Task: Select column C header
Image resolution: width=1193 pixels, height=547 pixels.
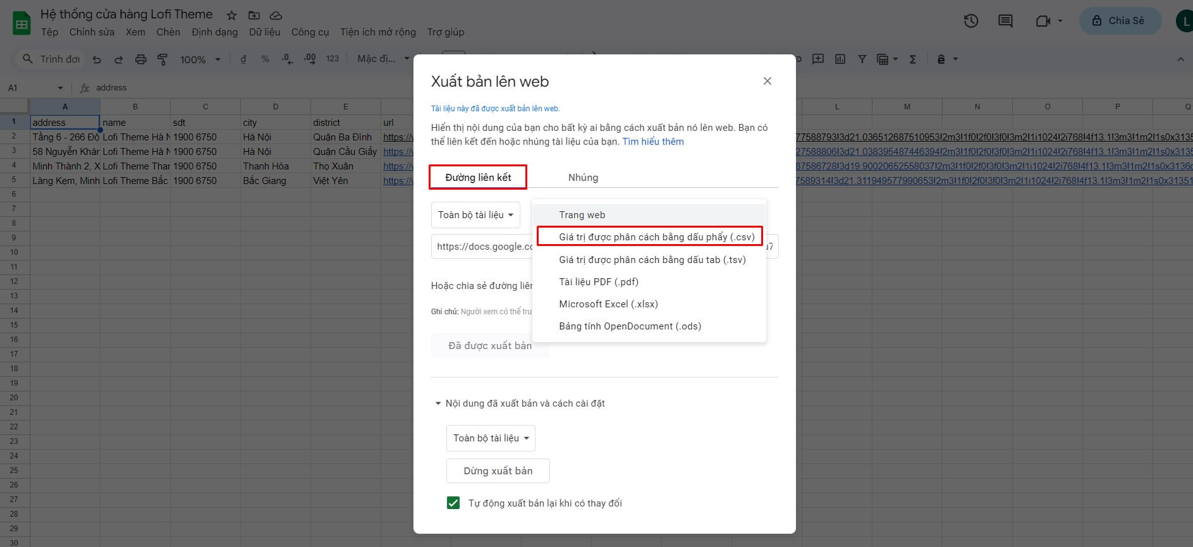Action: (x=205, y=106)
